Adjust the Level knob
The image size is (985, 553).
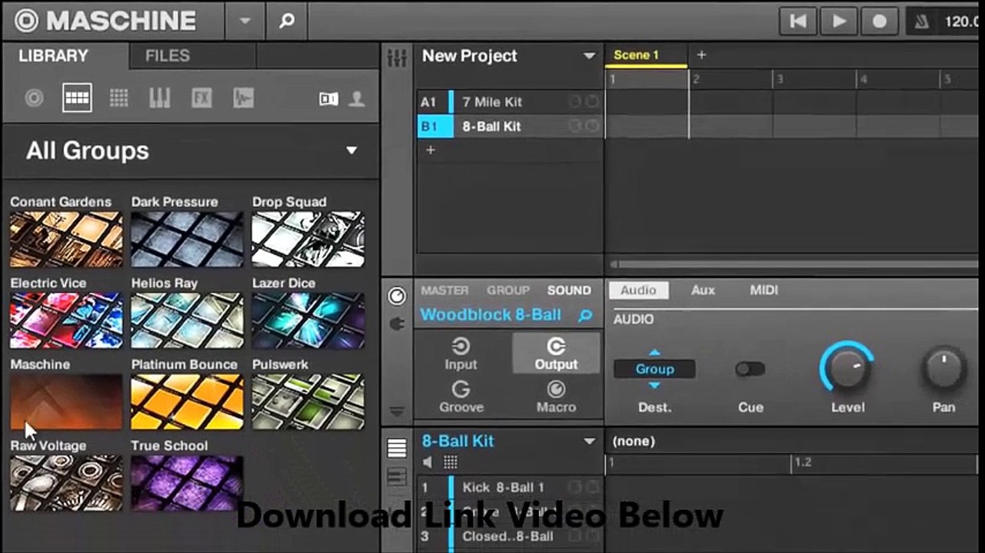847,368
